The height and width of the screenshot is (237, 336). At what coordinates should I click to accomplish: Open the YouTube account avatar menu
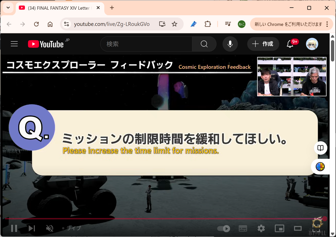(312, 44)
